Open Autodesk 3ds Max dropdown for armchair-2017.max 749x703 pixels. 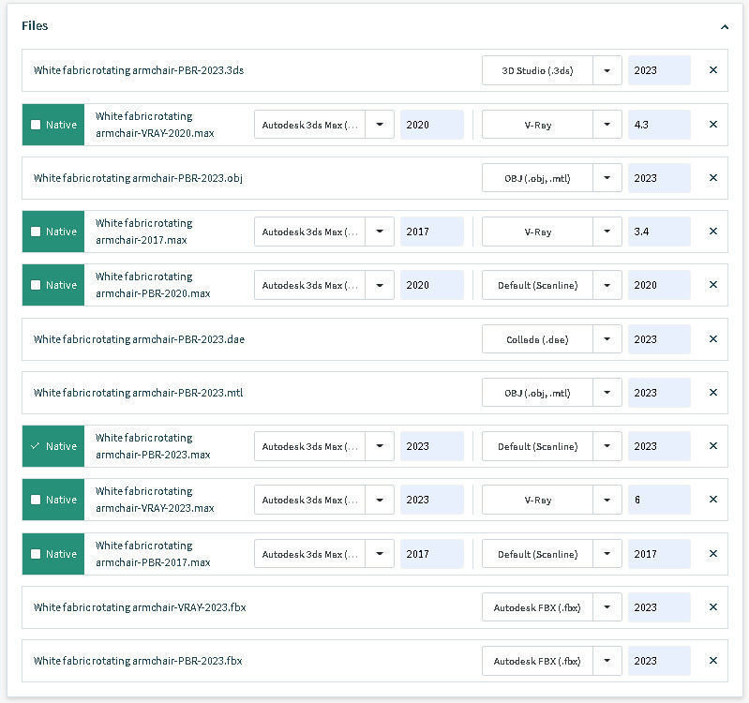click(x=380, y=232)
